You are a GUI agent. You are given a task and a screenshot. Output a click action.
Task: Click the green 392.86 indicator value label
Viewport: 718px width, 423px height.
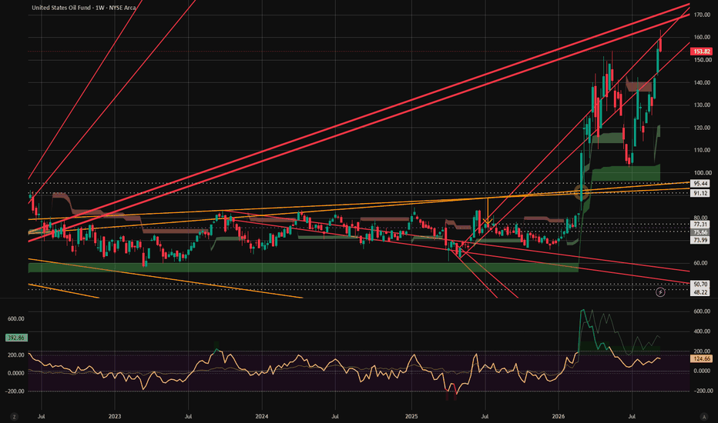[x=16, y=338]
